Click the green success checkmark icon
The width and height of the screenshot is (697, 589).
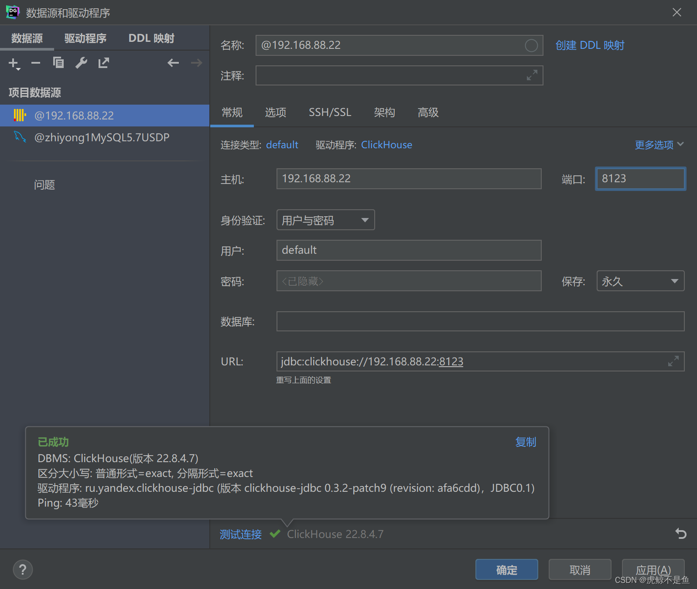[275, 534]
